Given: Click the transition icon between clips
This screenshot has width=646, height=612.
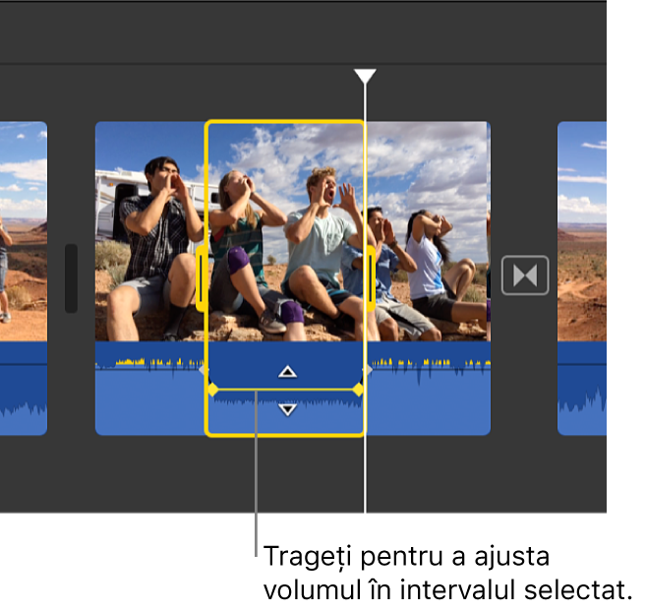Looking at the screenshot, I should pos(525,275).
